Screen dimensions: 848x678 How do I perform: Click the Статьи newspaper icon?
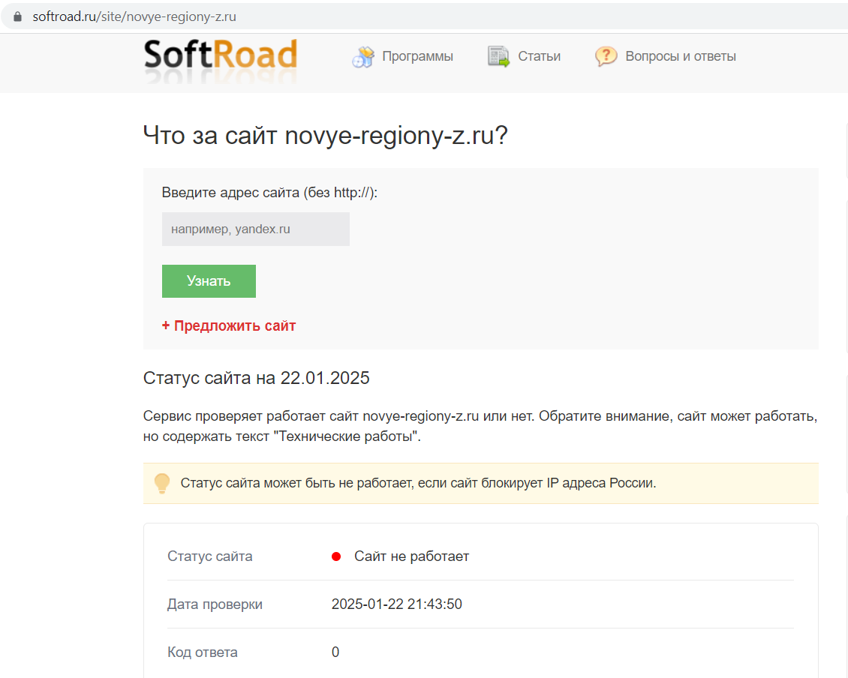[x=498, y=57]
